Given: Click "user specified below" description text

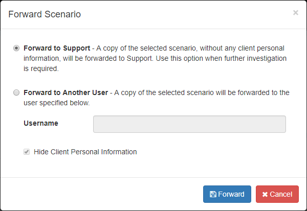Looking at the screenshot, I should 56,103.
